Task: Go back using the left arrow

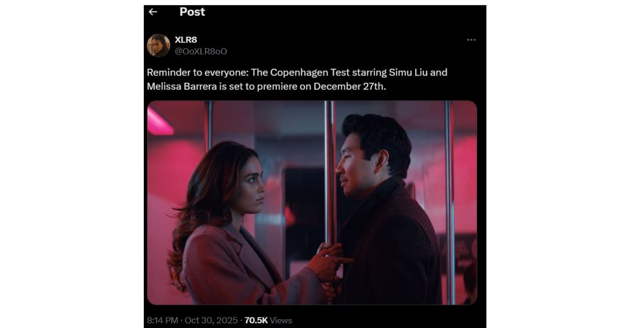Action: click(x=153, y=12)
